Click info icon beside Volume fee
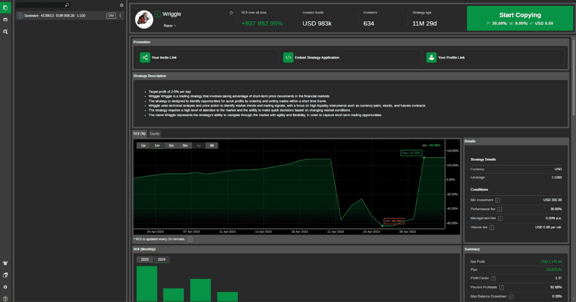Image resolution: width=576 pixels, height=302 pixels. coord(492,227)
